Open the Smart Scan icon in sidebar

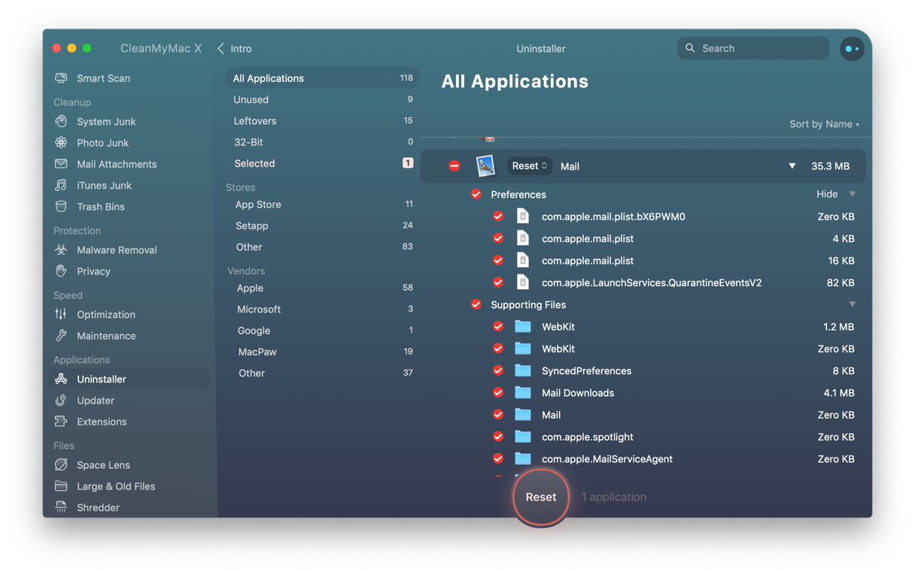61,78
